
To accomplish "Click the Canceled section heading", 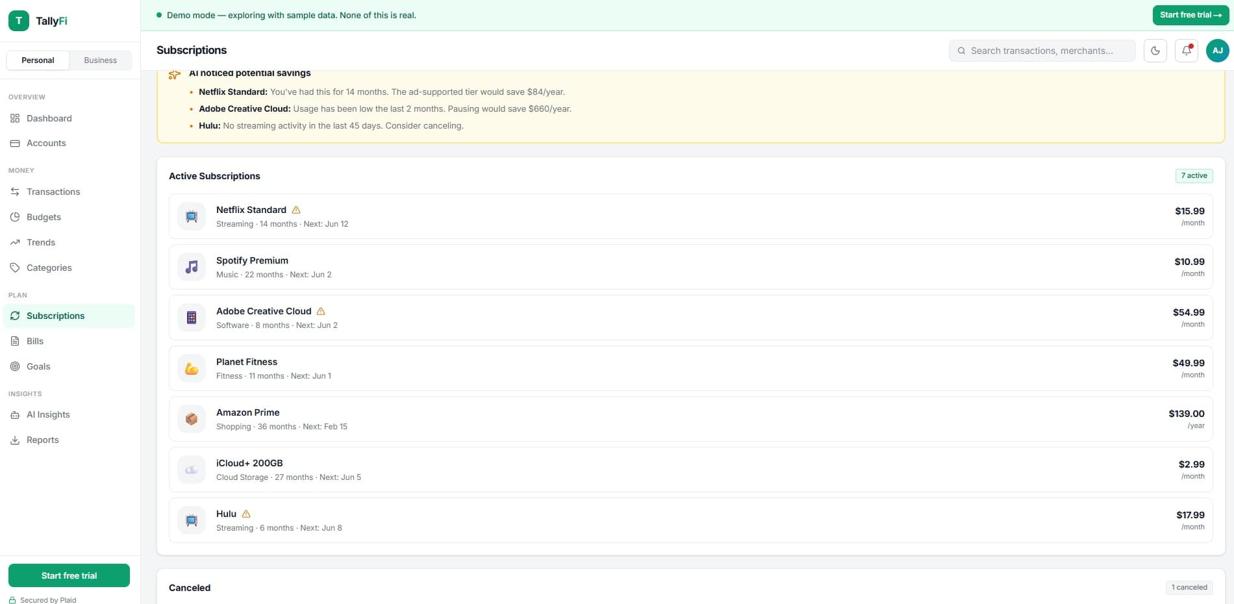I will 190,588.
